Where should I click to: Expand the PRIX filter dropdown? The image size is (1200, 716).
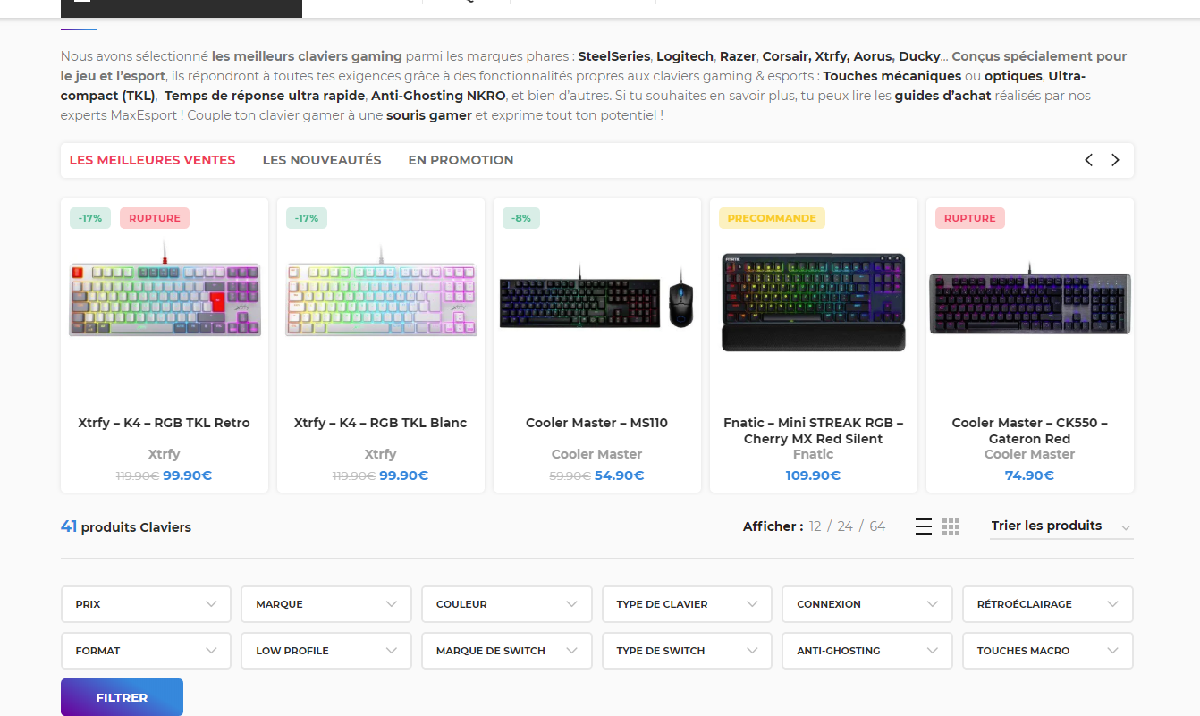(146, 604)
